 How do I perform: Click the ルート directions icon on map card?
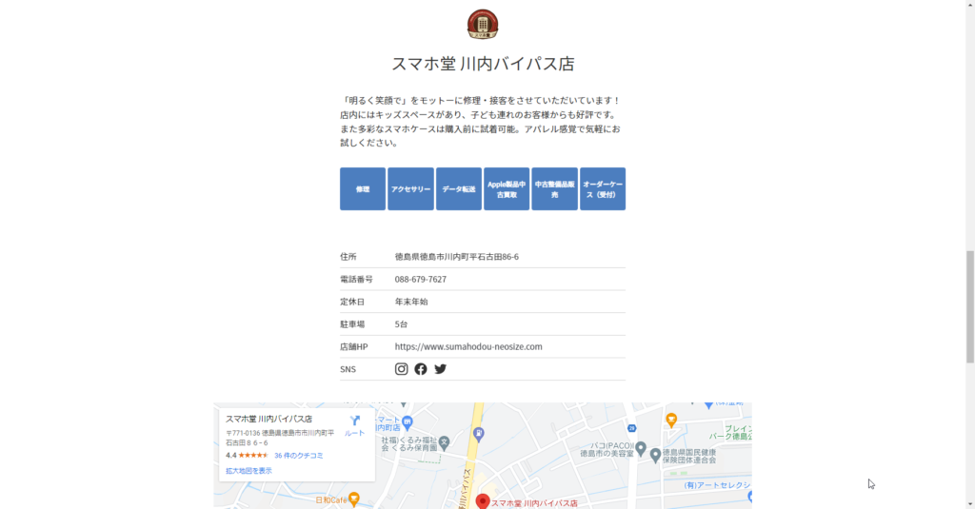pyautogui.click(x=354, y=425)
